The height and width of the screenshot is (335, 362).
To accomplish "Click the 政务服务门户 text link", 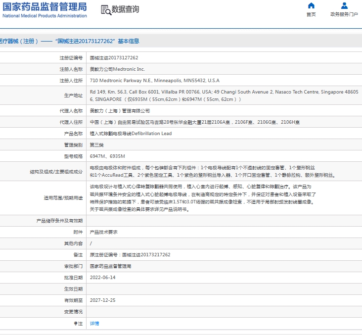I will (x=344, y=14).
